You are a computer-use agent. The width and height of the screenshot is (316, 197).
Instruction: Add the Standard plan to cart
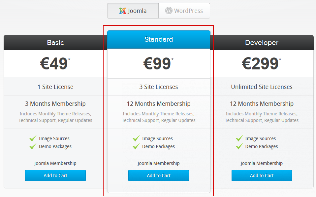[159, 176]
